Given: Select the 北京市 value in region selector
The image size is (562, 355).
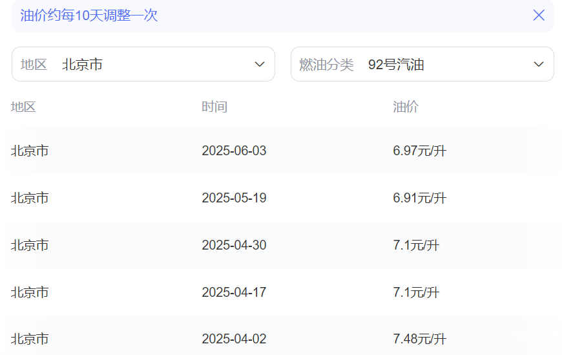Looking at the screenshot, I should click(x=82, y=65).
